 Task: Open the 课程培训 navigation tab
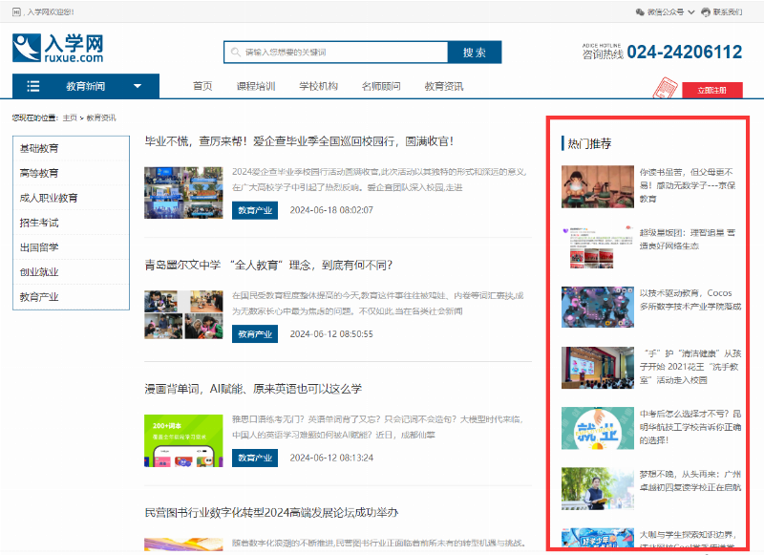[256, 86]
